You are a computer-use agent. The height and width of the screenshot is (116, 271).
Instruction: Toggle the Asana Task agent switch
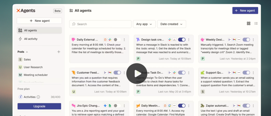tap(182, 73)
